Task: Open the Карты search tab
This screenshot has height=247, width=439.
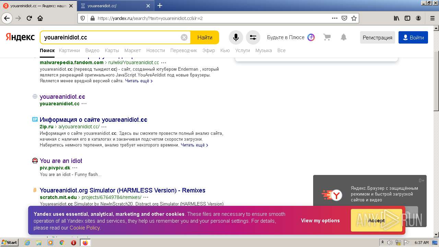Action: point(112,50)
